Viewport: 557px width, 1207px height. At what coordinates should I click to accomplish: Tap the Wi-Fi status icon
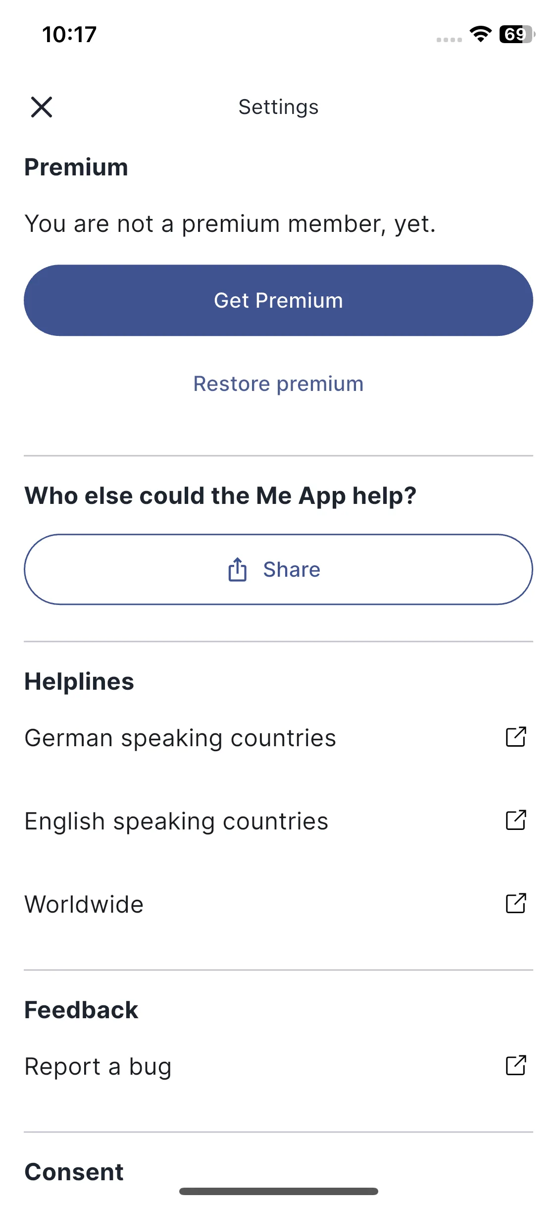[x=480, y=34]
